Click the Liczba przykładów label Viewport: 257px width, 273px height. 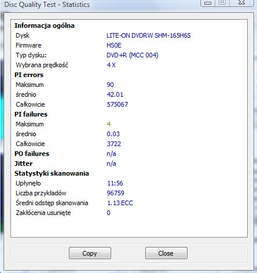click(41, 194)
